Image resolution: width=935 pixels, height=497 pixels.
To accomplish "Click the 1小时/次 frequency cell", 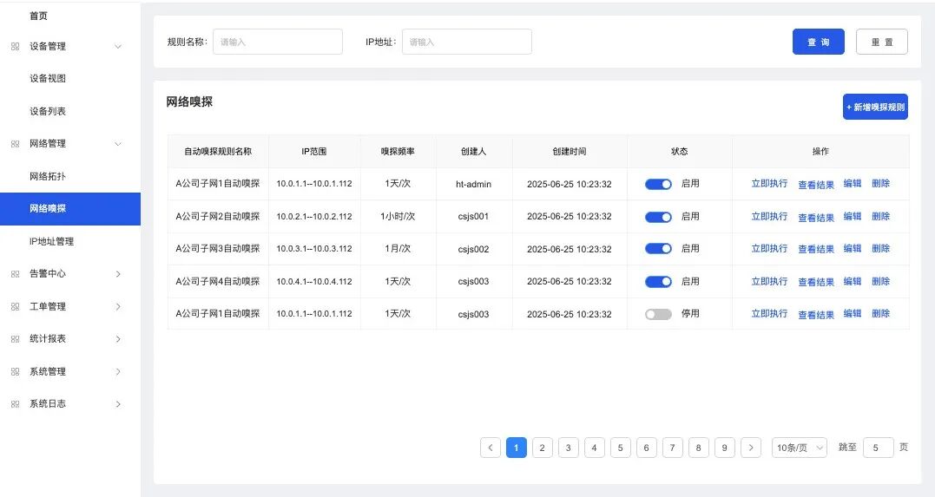I will [398, 216].
